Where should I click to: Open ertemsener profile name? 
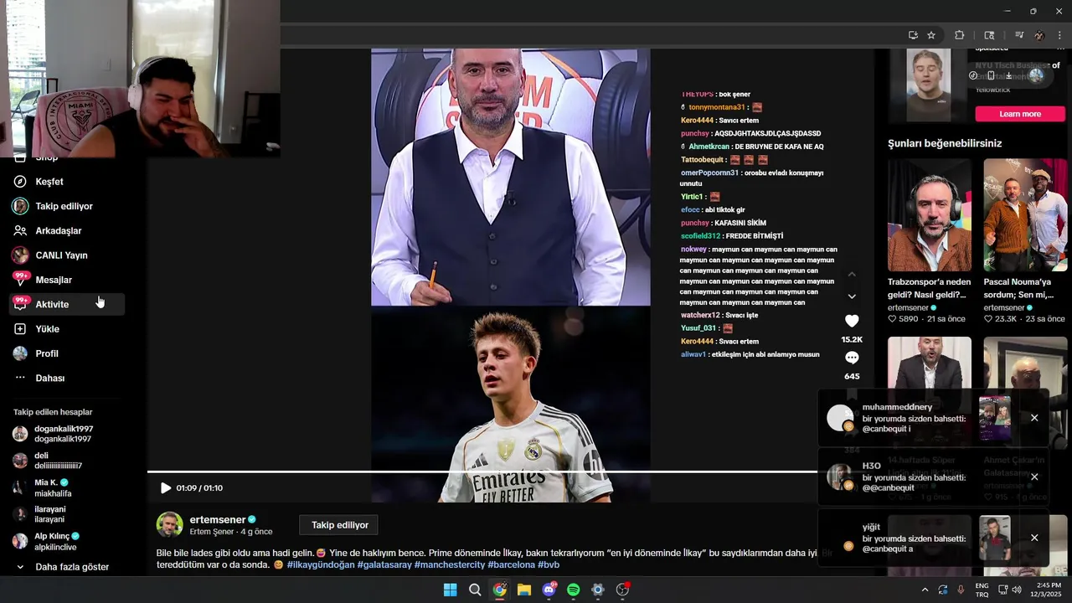click(218, 519)
